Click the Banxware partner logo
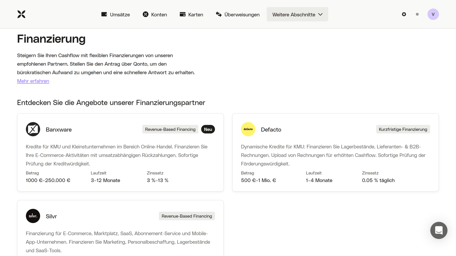This screenshot has width=456, height=256. point(33,129)
